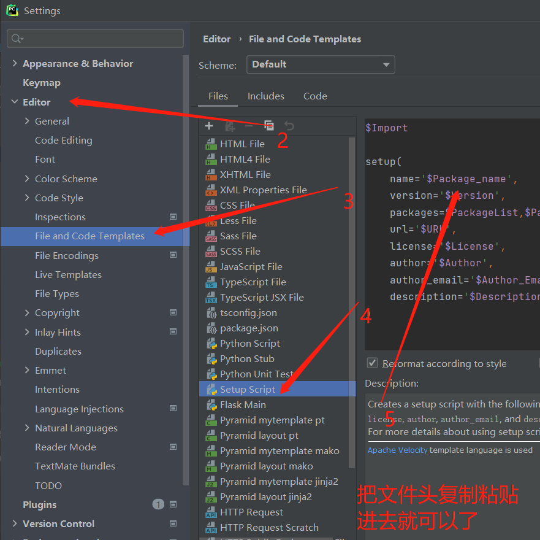Click the JavaScript File template icon
Image resolution: width=540 pixels, height=540 pixels.
pos(211,267)
